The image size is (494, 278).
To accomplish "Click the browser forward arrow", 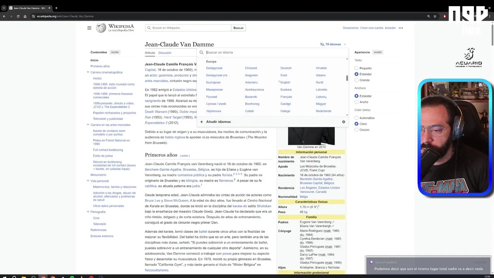I will pyautogui.click(x=11, y=16).
